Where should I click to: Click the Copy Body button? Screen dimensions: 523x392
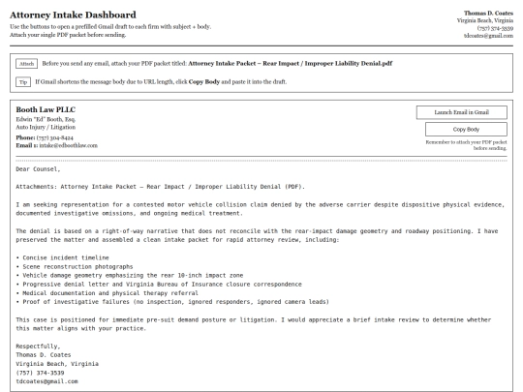tap(466, 130)
